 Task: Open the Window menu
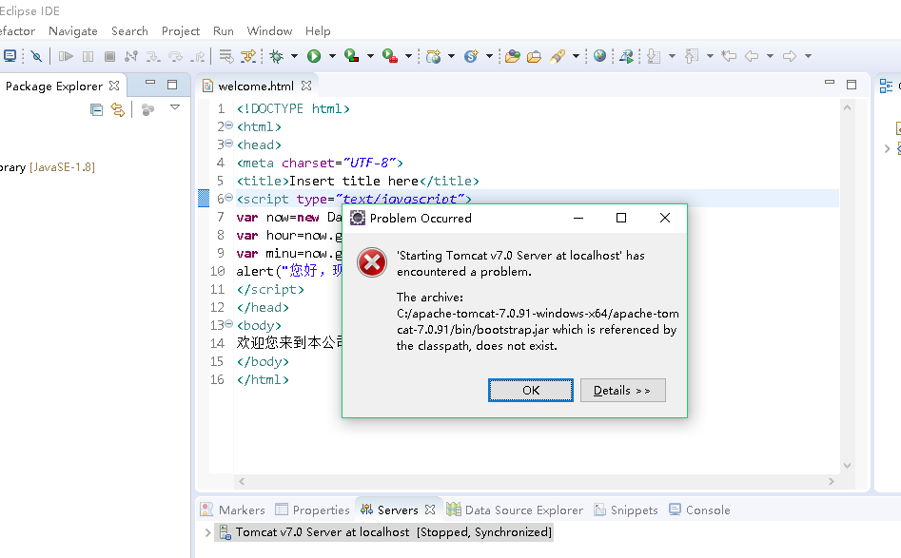coord(269,31)
